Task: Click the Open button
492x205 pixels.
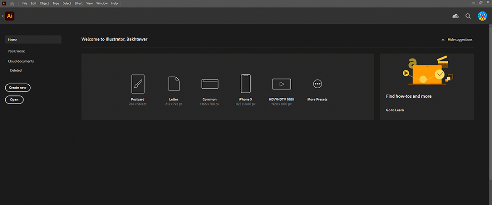Action: [14, 100]
